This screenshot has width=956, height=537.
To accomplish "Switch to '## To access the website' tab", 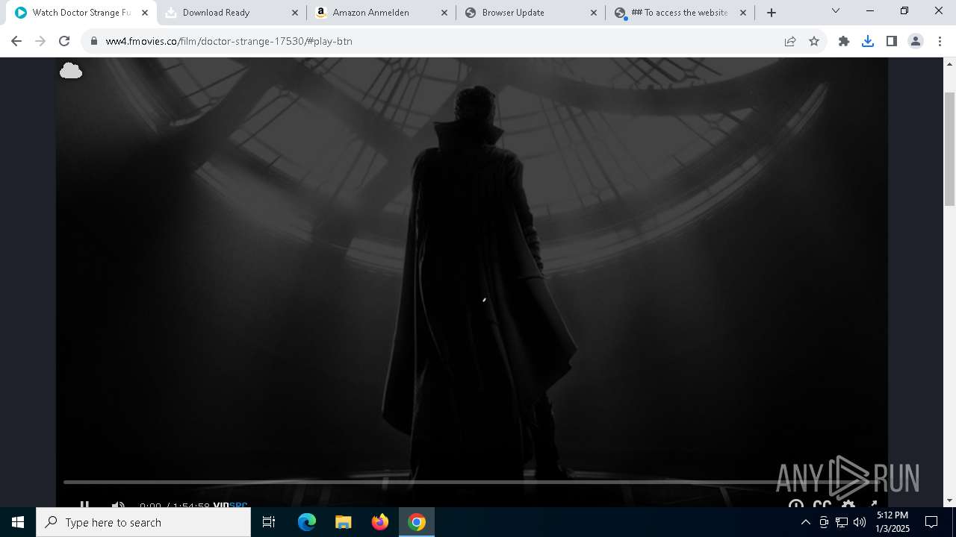I will 680,13.
